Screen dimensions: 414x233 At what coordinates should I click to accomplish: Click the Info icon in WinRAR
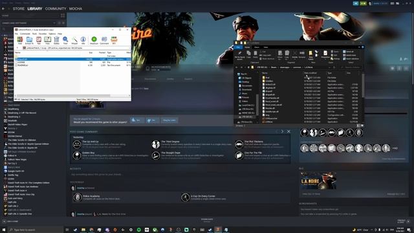point(83,40)
